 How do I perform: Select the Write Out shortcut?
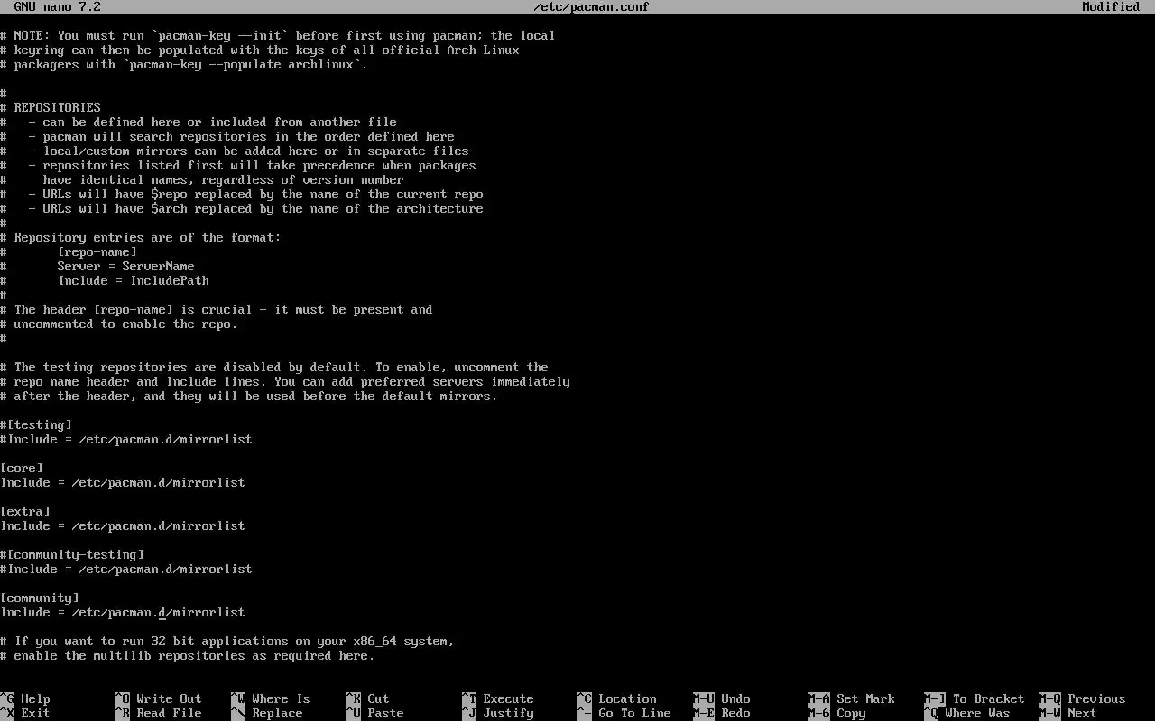click(158, 698)
